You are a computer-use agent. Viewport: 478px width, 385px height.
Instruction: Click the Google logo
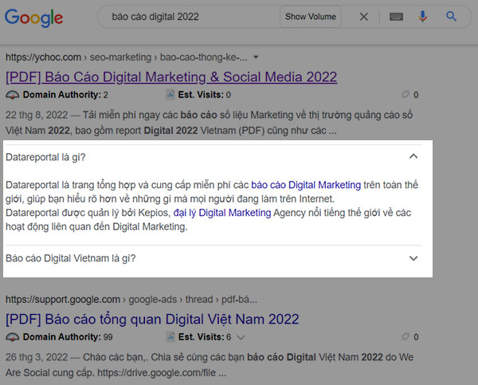pyautogui.click(x=33, y=18)
